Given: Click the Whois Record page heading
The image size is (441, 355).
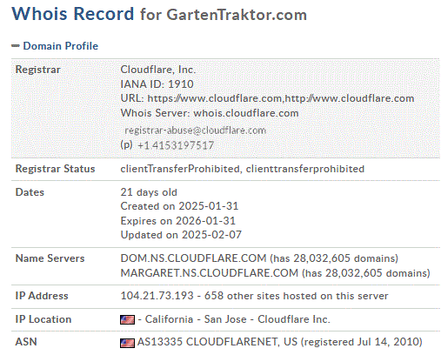Looking at the screenshot, I should coord(73,14).
